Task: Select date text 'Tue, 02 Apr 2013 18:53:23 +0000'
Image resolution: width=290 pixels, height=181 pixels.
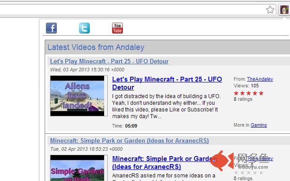Action: click(87, 149)
